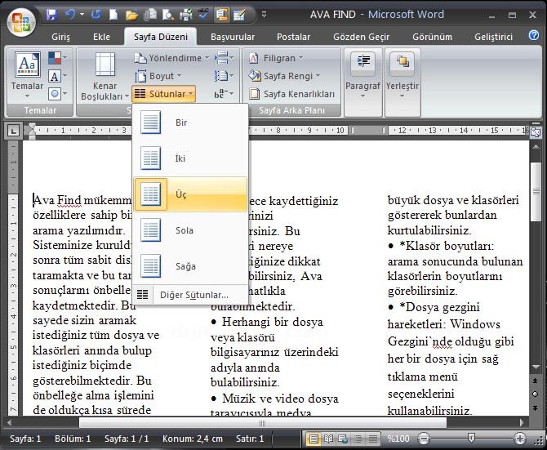Switch to the Gözden Geçir tab
This screenshot has width=547, height=450.
361,37
